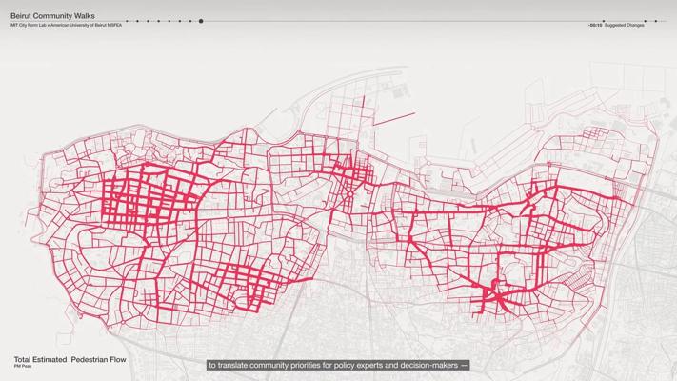Image resolution: width=677 pixels, height=381 pixels.
Task: Click the MIT City Form Lab subtitle
Action: [67, 26]
